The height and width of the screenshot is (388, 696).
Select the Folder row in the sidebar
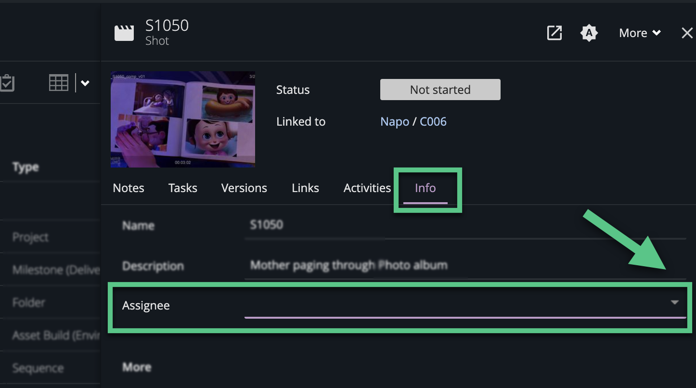point(29,302)
